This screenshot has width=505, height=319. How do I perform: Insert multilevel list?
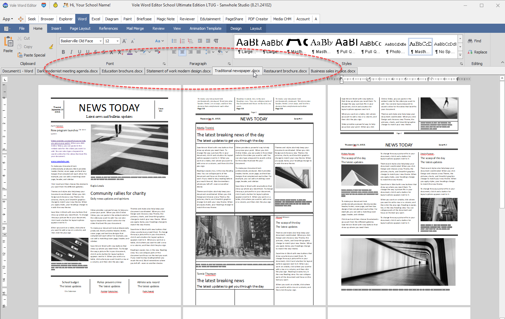(190, 41)
